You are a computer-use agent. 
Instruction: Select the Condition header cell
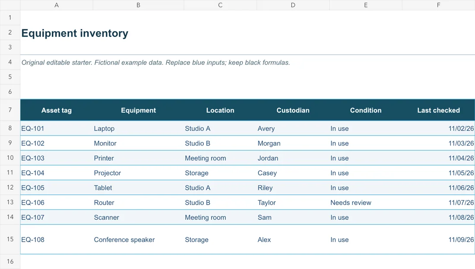point(366,110)
